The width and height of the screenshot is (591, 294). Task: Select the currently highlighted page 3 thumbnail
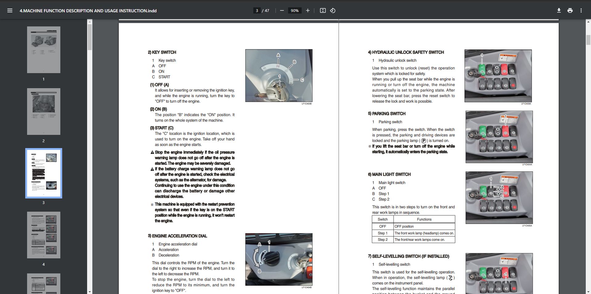[44, 173]
